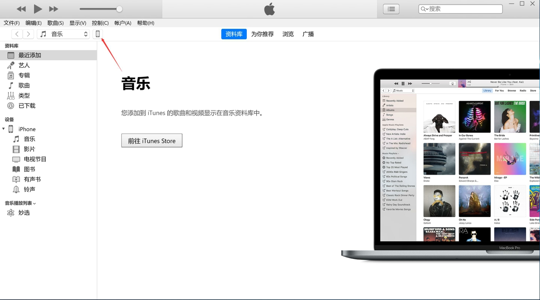Switch to the 广播 tab
540x300 pixels.
(308, 34)
